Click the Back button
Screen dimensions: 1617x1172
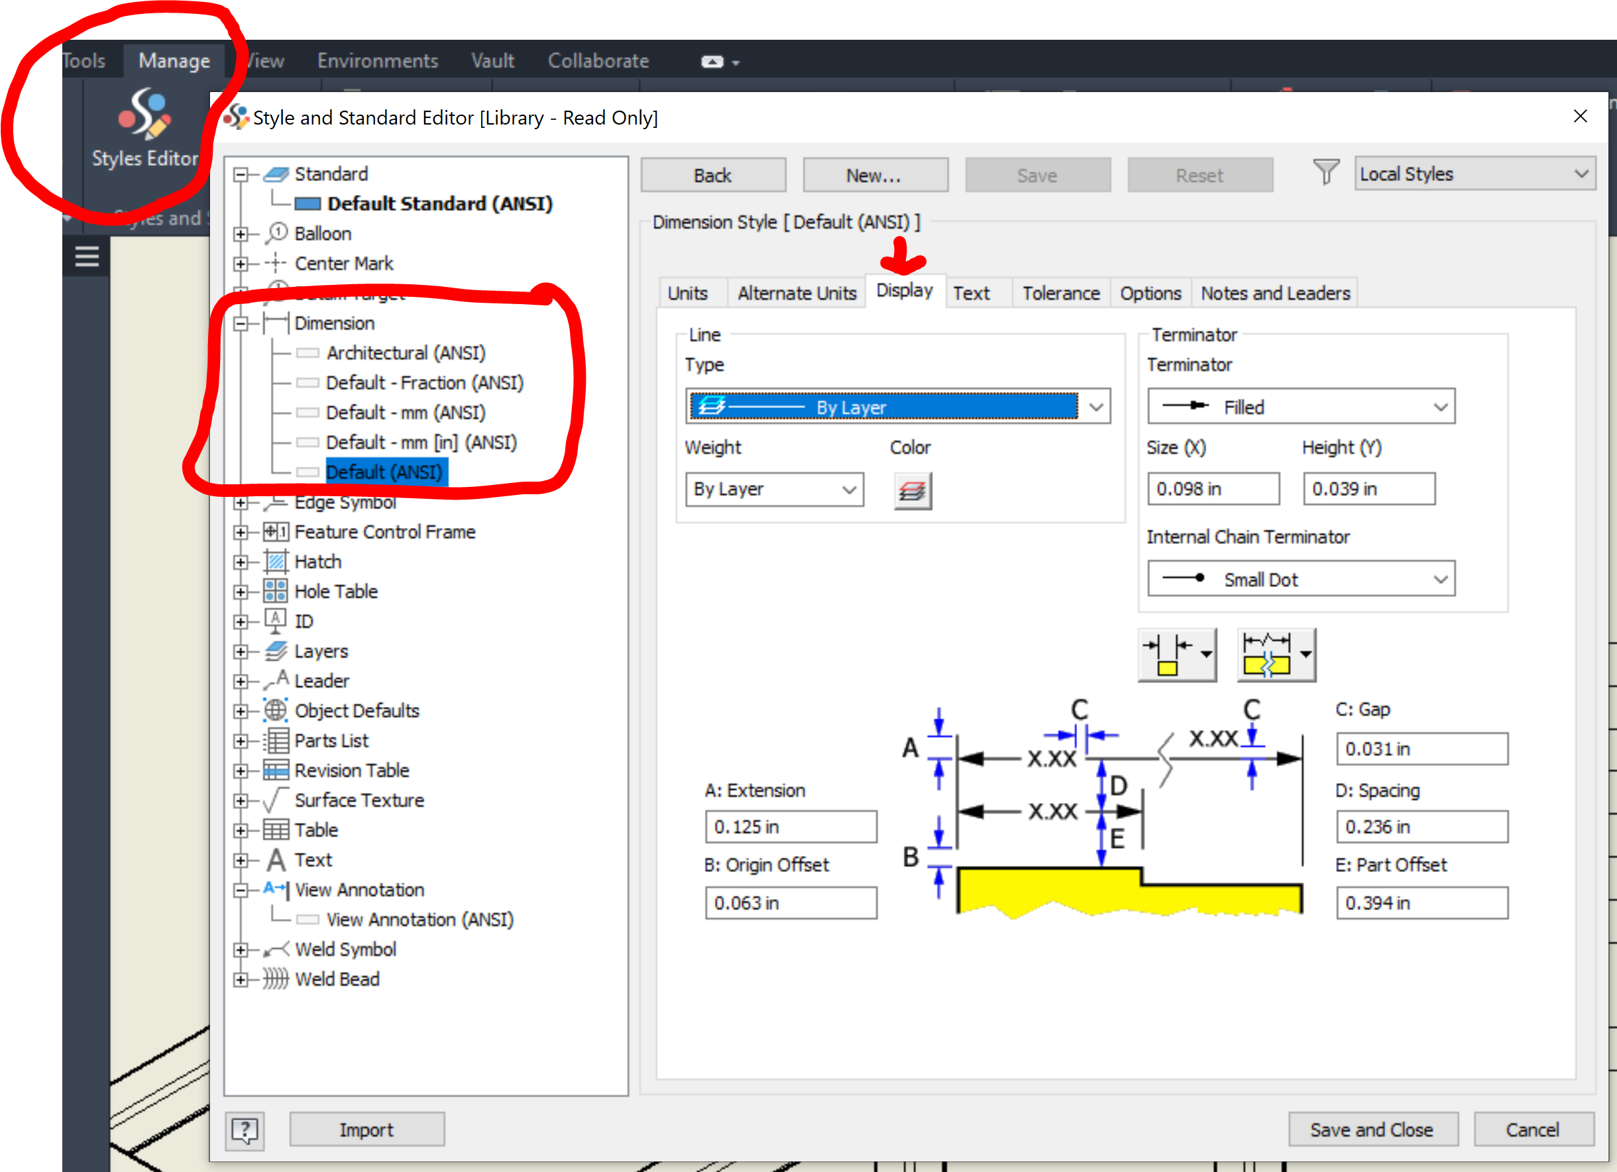[713, 176]
